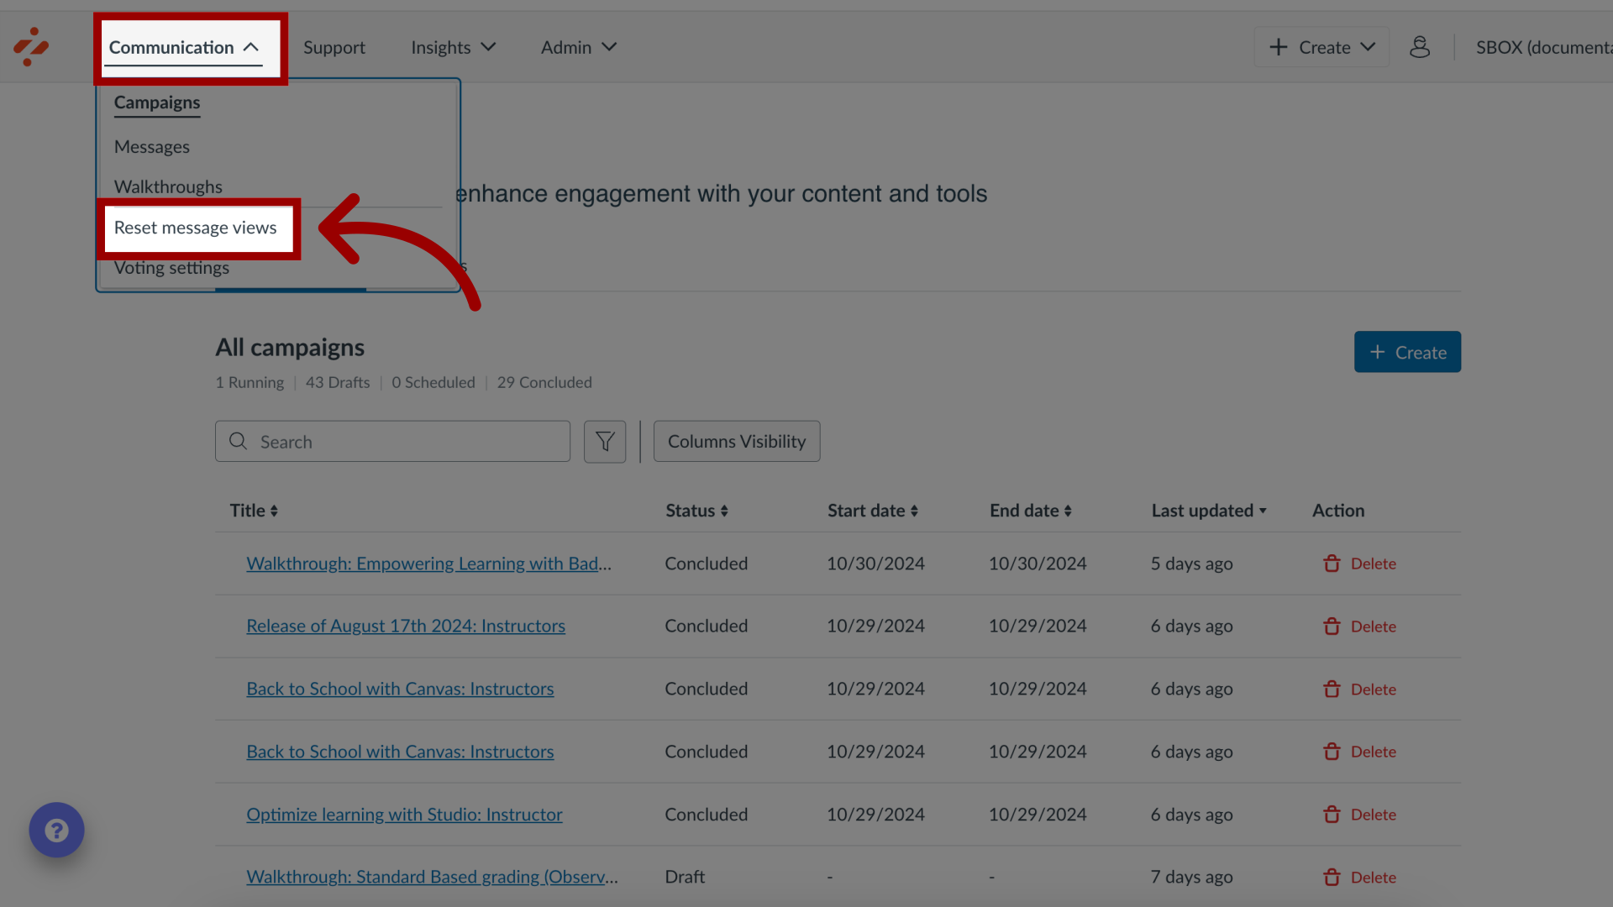Click the 'Action' column header
The image size is (1613, 907).
tap(1338, 511)
